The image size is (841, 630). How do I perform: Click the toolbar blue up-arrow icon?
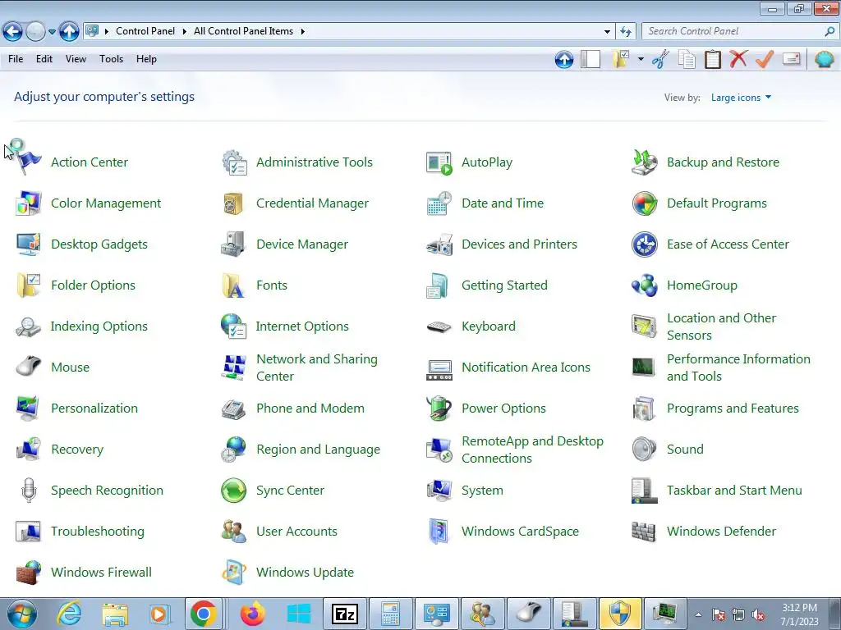(x=563, y=59)
